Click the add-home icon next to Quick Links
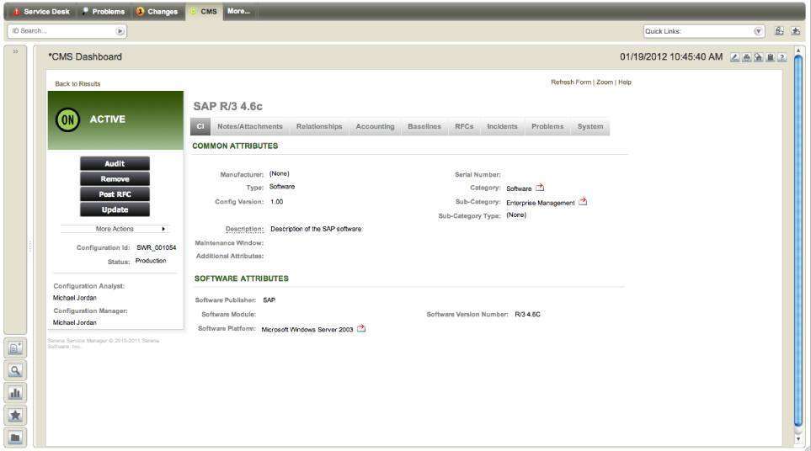 click(780, 31)
